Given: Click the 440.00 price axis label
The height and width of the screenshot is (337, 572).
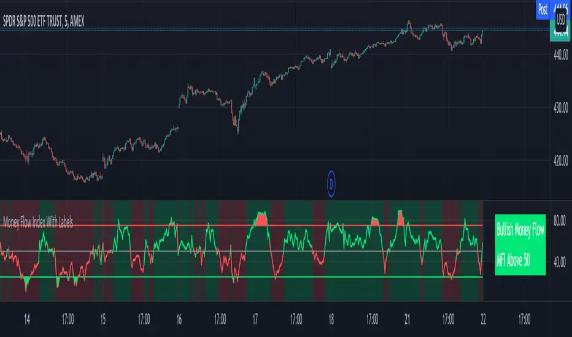Looking at the screenshot, I should 561,55.
